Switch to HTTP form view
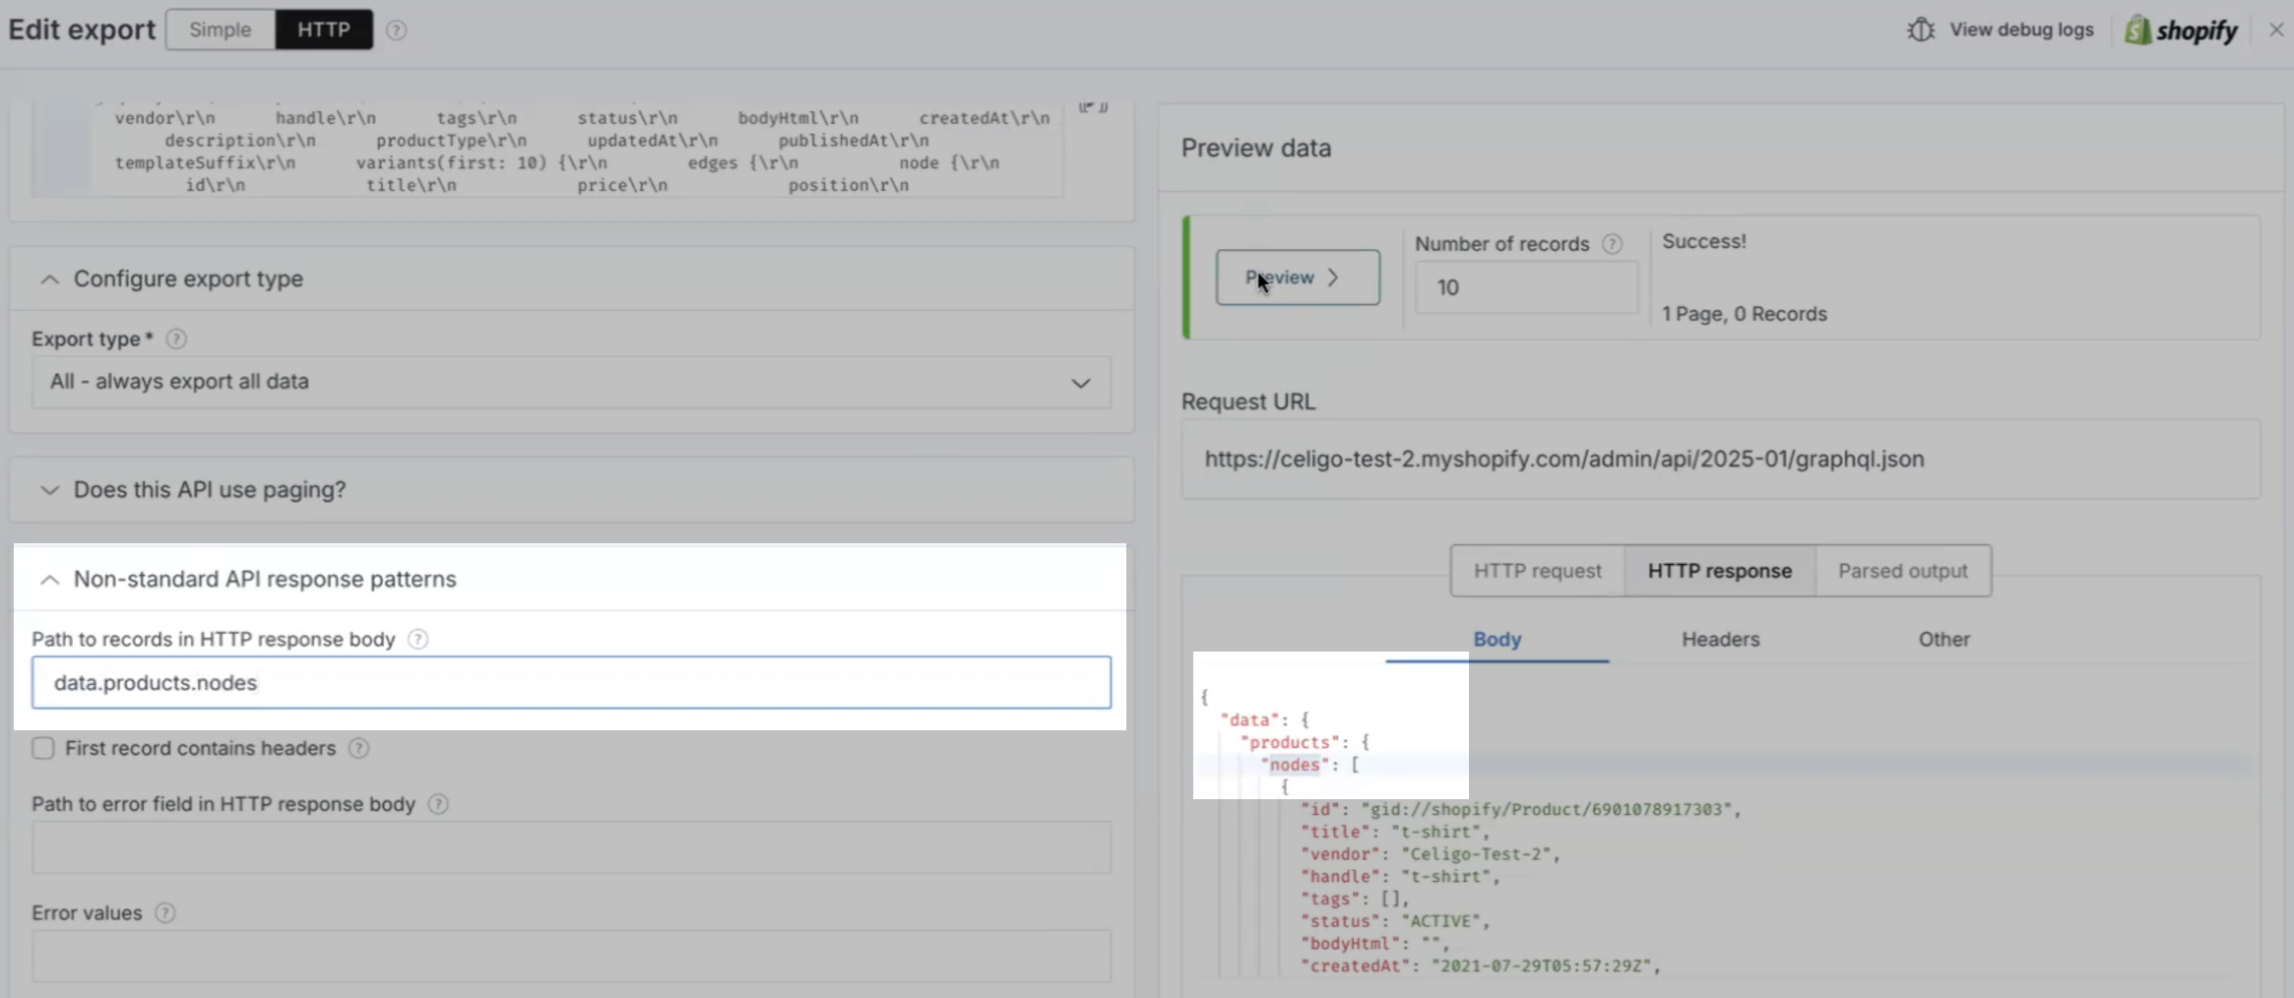This screenshot has height=998, width=2294. coord(324,30)
